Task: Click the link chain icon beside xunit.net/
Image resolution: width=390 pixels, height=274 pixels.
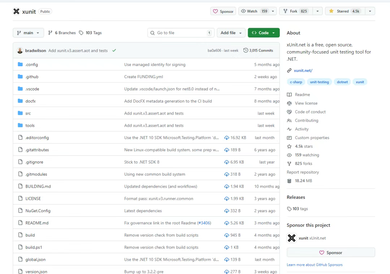Action: pos(289,71)
